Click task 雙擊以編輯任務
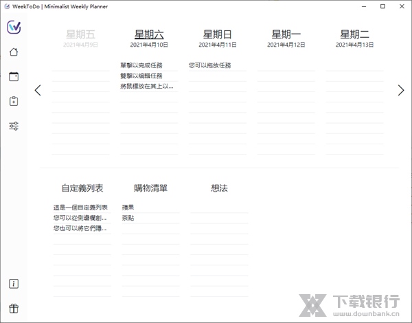The image size is (412, 323). (x=141, y=76)
